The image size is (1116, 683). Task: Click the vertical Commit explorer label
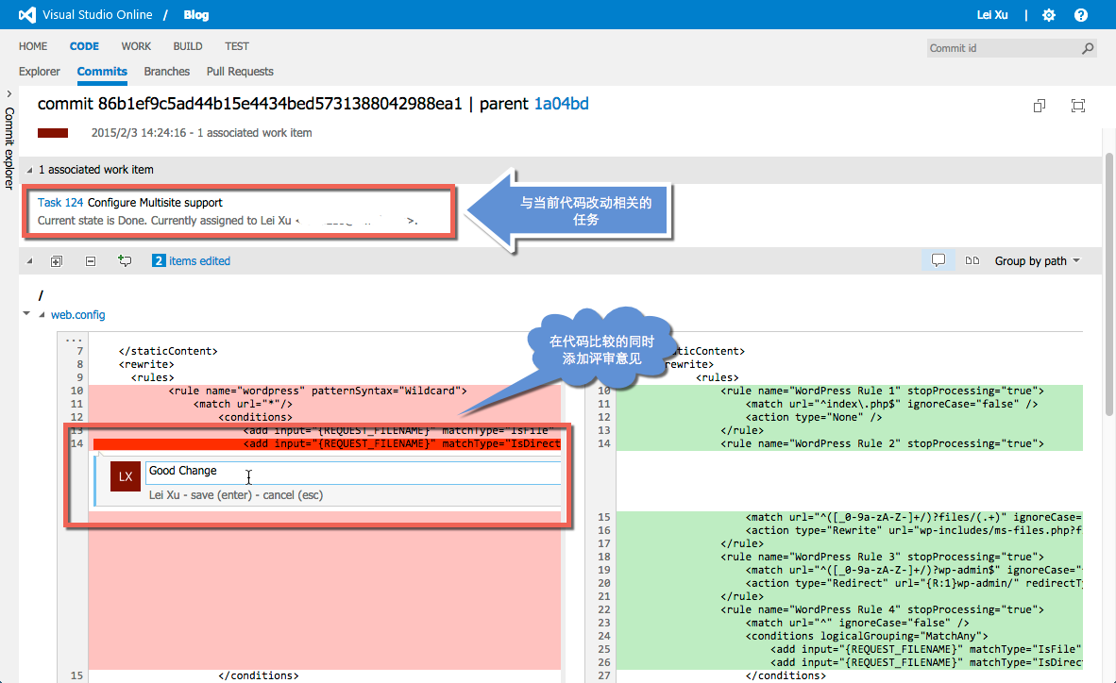(9, 148)
